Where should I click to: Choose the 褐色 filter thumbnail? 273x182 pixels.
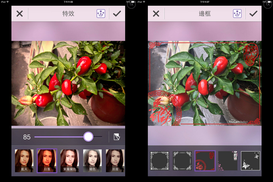(x=92, y=161)
